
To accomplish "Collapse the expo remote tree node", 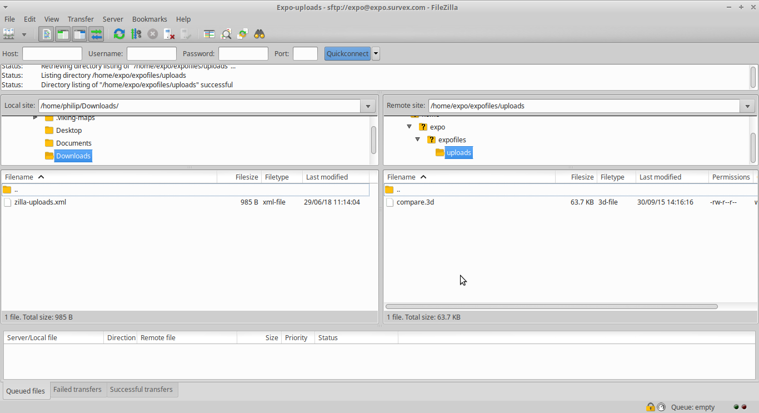I will click(x=410, y=127).
